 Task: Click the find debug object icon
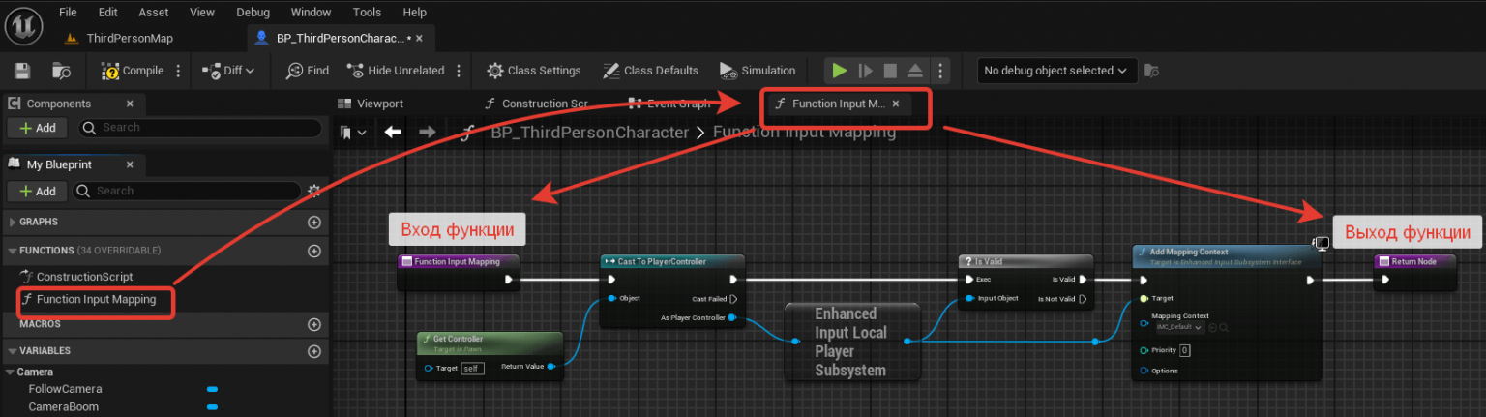(x=1151, y=71)
